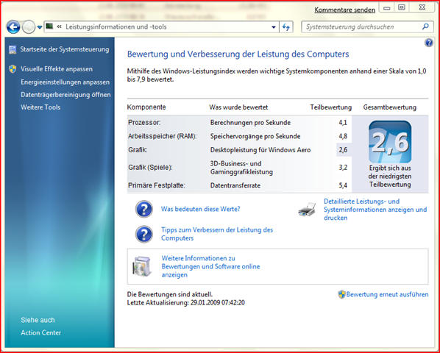The height and width of the screenshot is (353, 440).
Task: Click question icon beside Was bedeuten diese Werte
Action: 144,209
